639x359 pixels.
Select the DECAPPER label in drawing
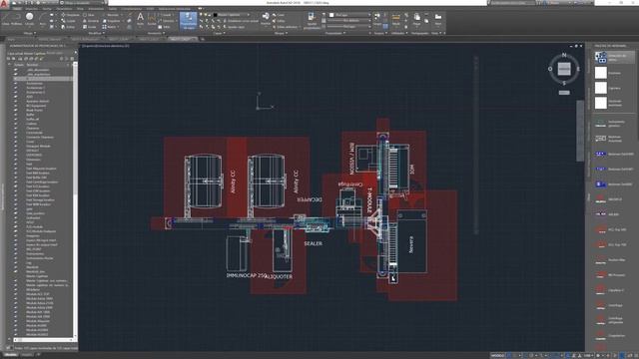(x=310, y=199)
